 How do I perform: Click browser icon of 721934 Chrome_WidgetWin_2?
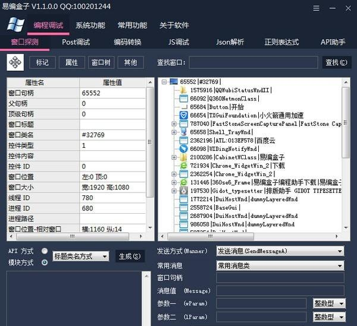click(183, 166)
